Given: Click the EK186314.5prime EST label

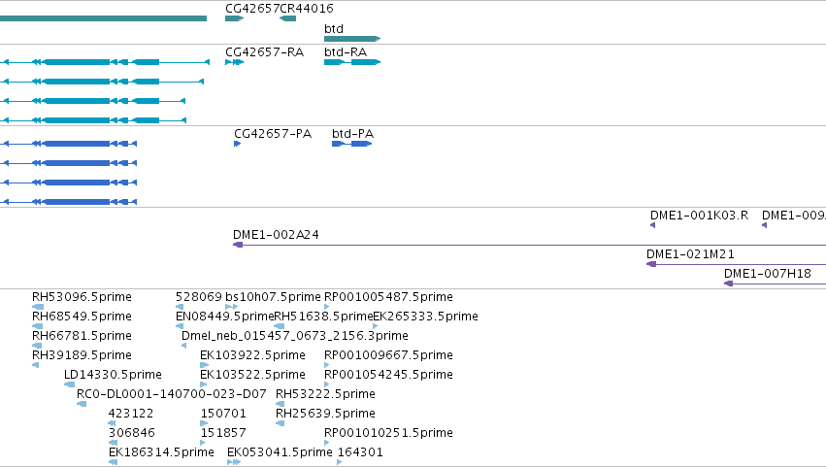Looking at the screenshot, I should click(161, 452).
